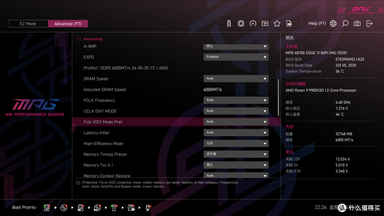
Task: Click Profile1: DDR5 6000MT/s text
Action: pyautogui.click(x=126, y=68)
